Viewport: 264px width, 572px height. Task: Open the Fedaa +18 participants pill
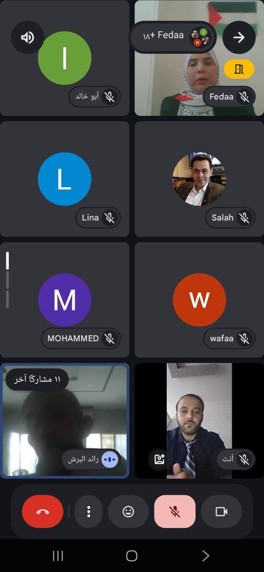pos(173,37)
